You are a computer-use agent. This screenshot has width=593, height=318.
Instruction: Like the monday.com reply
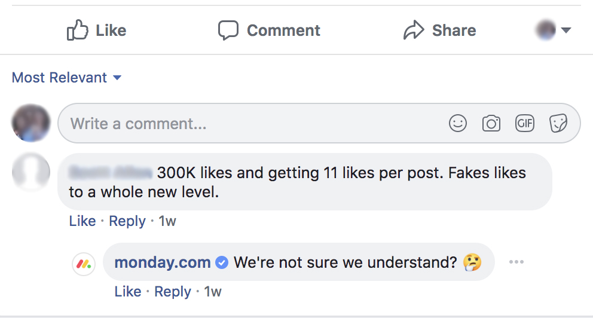[128, 292]
